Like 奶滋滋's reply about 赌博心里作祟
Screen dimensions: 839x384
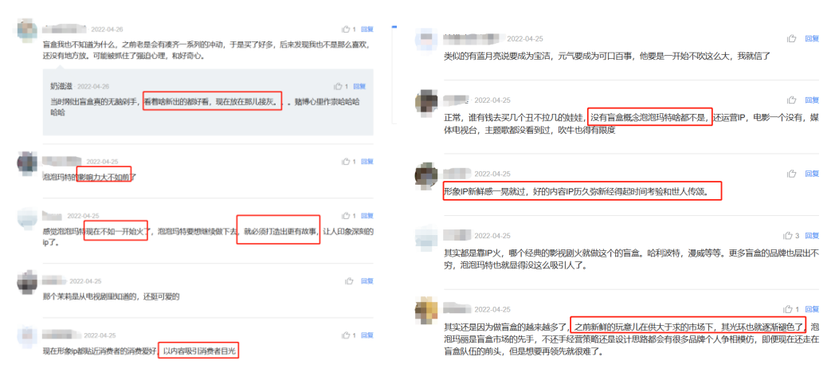tap(338, 86)
